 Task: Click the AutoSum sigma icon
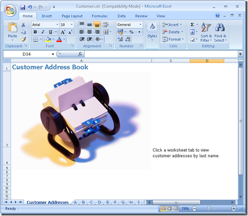click(x=192, y=25)
